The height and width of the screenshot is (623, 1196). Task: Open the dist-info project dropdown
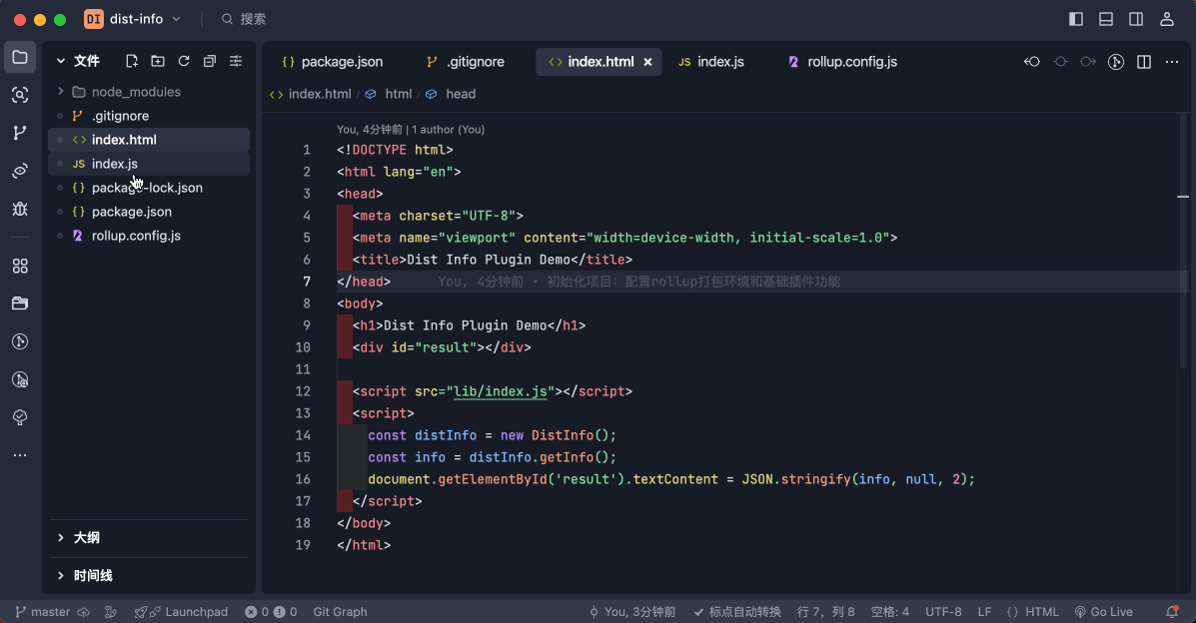point(134,19)
